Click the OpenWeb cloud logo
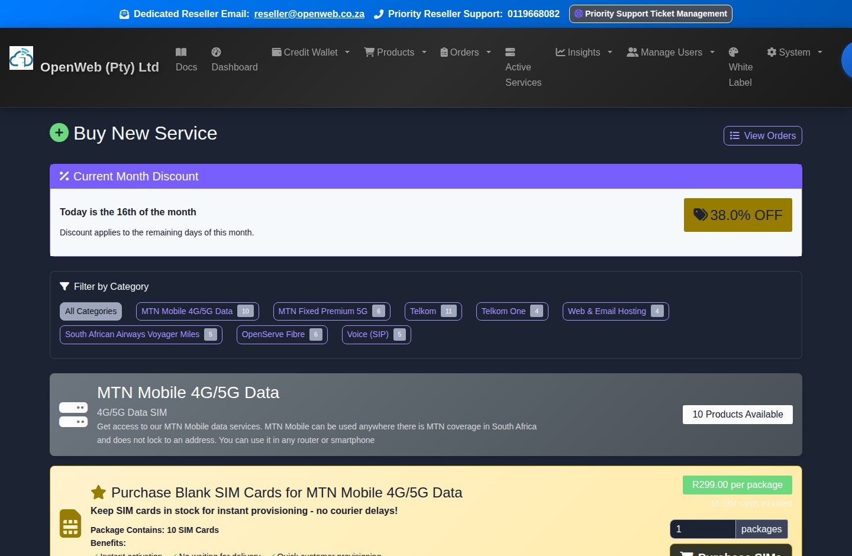Image resolution: width=852 pixels, height=556 pixels. (21, 58)
